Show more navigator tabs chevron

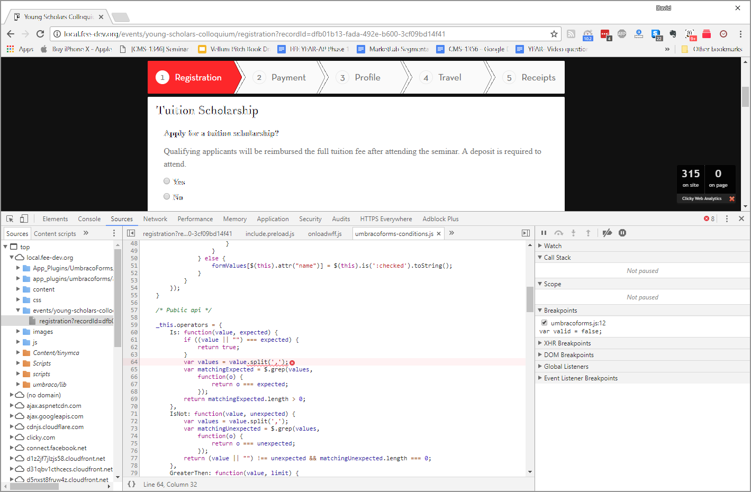coord(86,233)
